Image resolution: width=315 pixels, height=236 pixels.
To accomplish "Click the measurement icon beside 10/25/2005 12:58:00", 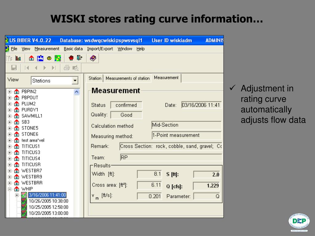I will (x=24, y=207).
